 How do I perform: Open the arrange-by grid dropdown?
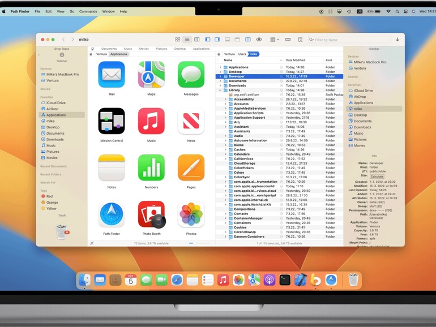point(275,40)
